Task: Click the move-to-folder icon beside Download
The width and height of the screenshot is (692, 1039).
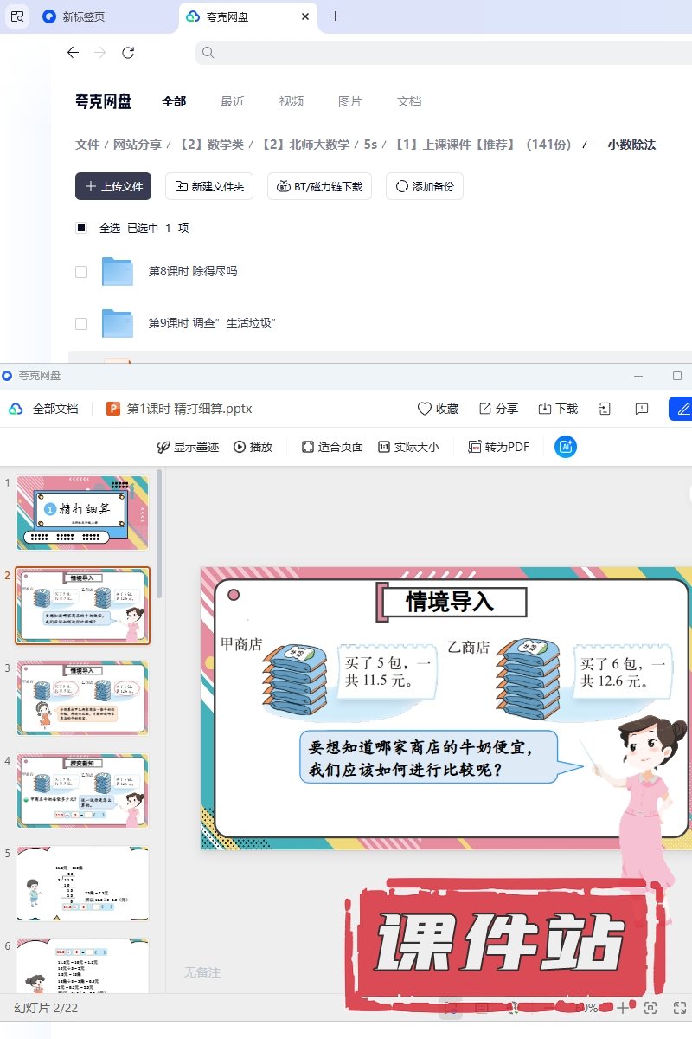Action: click(x=605, y=409)
